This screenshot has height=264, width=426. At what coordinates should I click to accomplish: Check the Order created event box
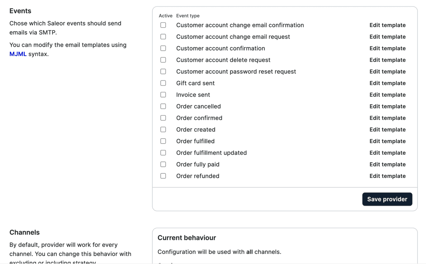[x=163, y=129]
